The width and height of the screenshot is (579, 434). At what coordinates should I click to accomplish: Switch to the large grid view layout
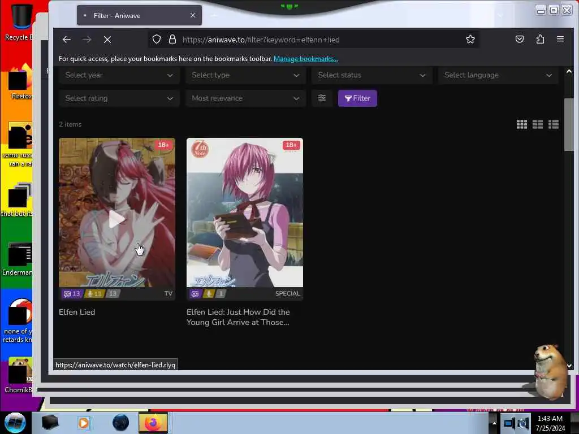tap(522, 124)
